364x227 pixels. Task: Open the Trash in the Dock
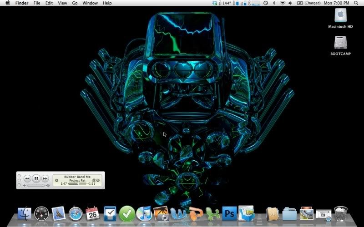tap(340, 213)
